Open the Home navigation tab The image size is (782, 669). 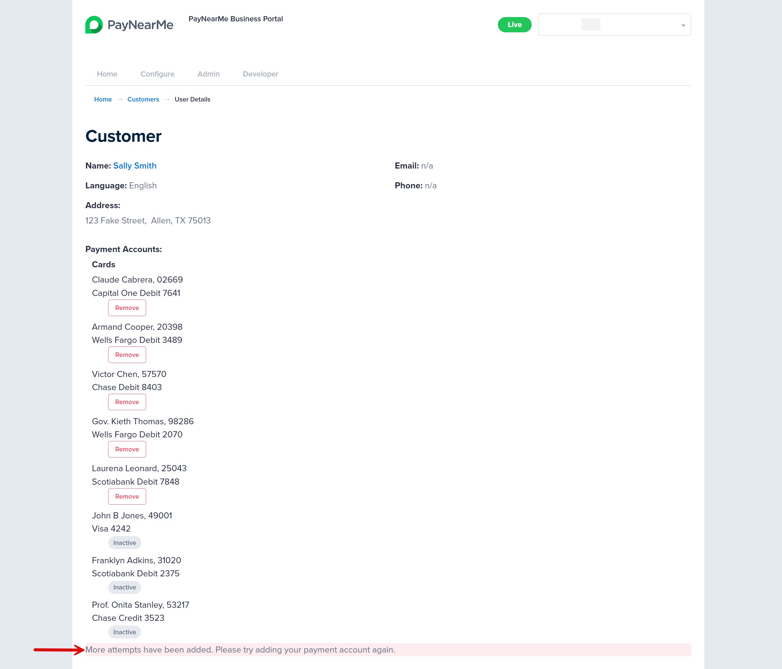107,74
